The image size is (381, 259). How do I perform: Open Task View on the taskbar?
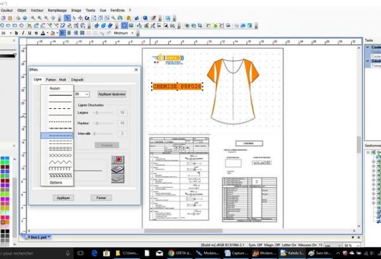pyautogui.click(x=81, y=253)
